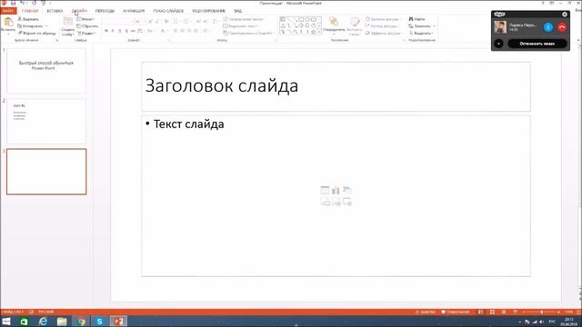This screenshot has height=327, width=582.
Task: Hang up the Skype call with red button
Action: [x=562, y=27]
